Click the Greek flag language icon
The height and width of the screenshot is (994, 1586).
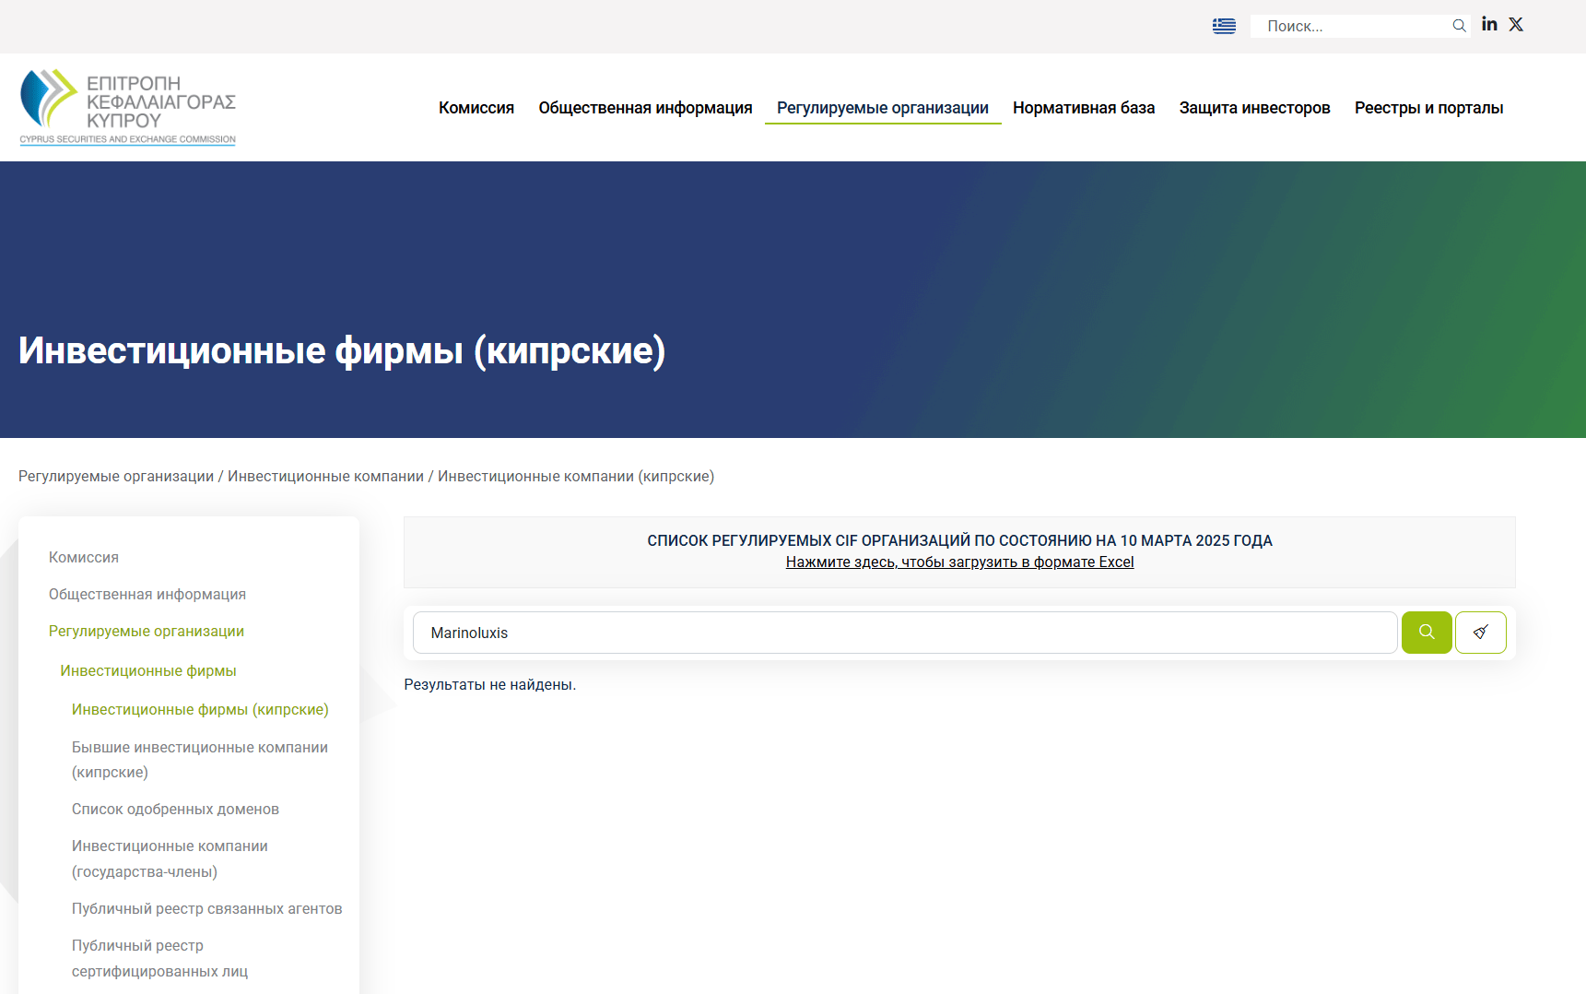click(1224, 26)
